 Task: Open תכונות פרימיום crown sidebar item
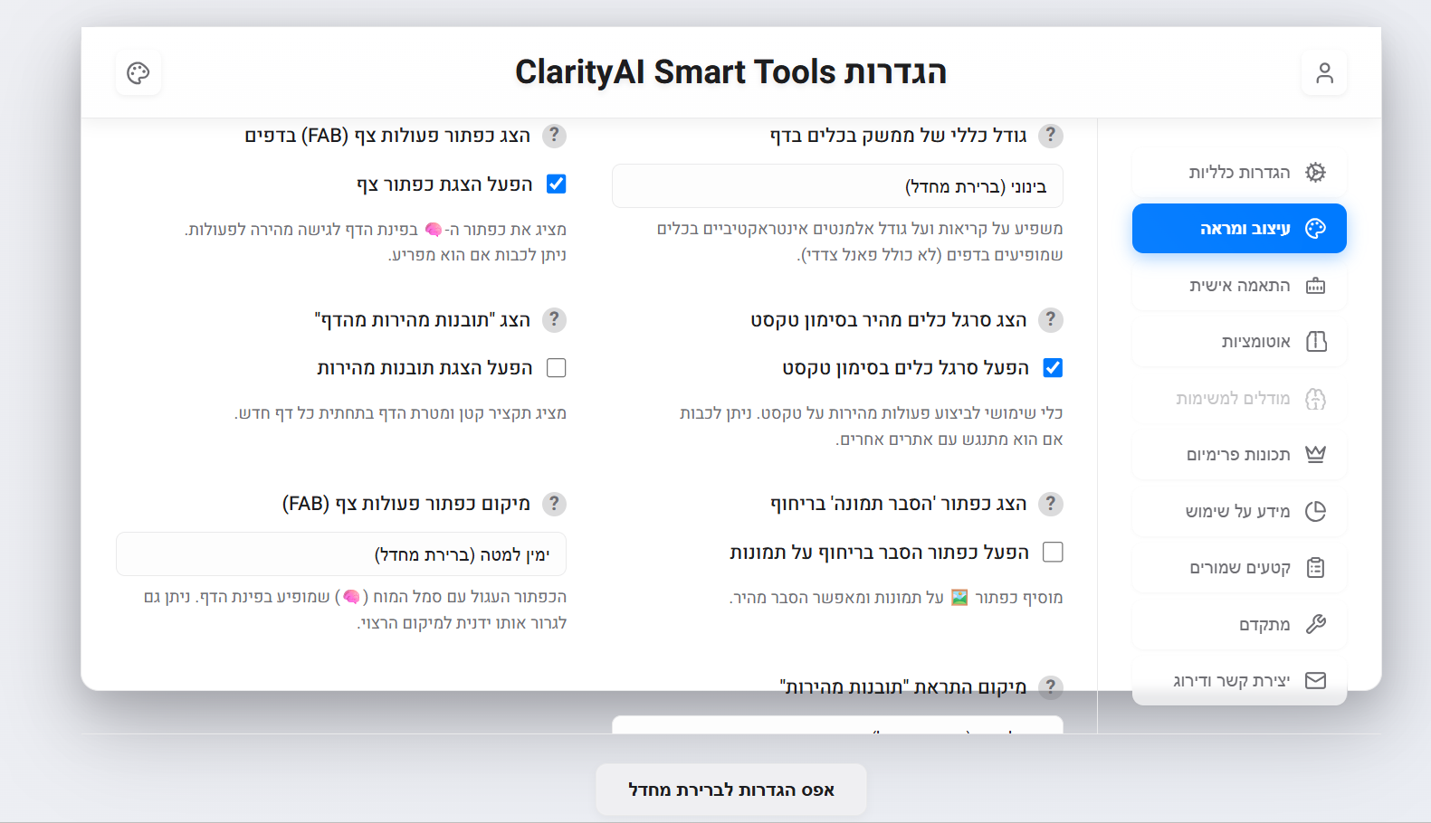click(x=1239, y=455)
